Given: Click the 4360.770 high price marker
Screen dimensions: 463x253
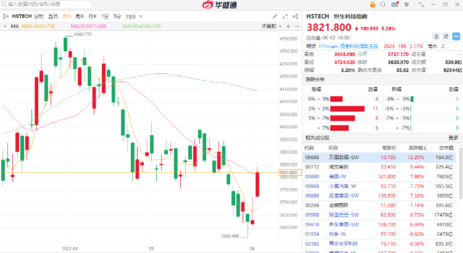Looking at the screenshot, I should coord(83,35).
